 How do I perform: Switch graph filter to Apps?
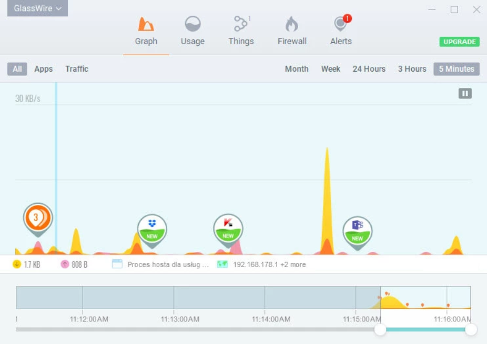pyautogui.click(x=44, y=69)
